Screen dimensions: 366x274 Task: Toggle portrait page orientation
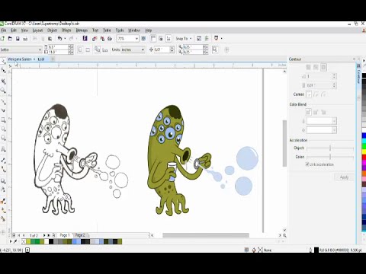point(80,49)
